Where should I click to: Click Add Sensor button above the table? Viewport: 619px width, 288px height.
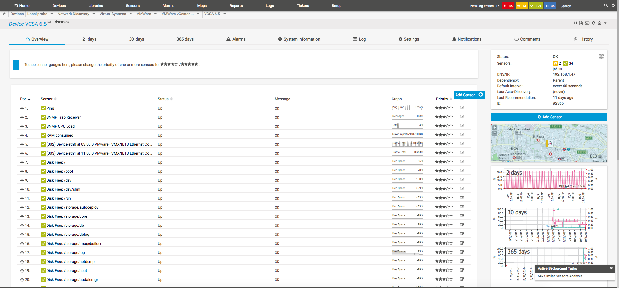click(x=469, y=95)
